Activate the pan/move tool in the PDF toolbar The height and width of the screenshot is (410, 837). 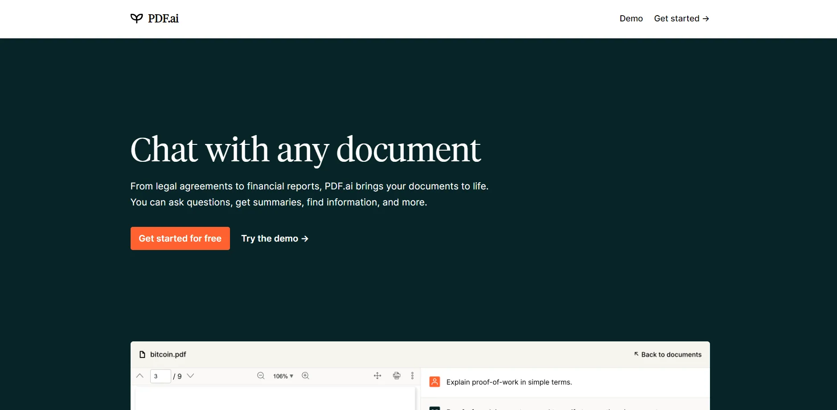[x=377, y=376]
